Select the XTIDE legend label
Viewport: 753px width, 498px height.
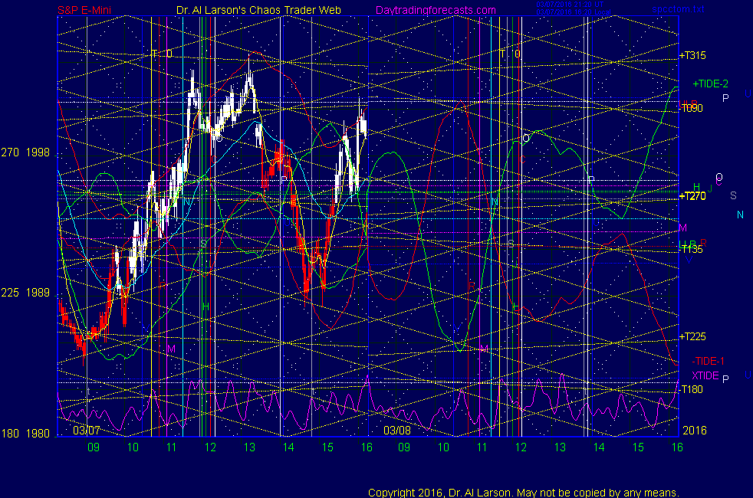(x=705, y=375)
